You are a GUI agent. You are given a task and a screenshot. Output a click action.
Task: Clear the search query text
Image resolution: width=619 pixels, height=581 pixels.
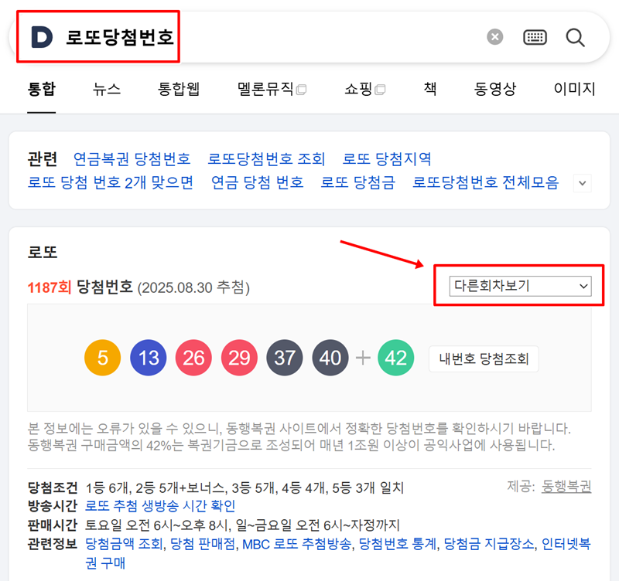494,37
